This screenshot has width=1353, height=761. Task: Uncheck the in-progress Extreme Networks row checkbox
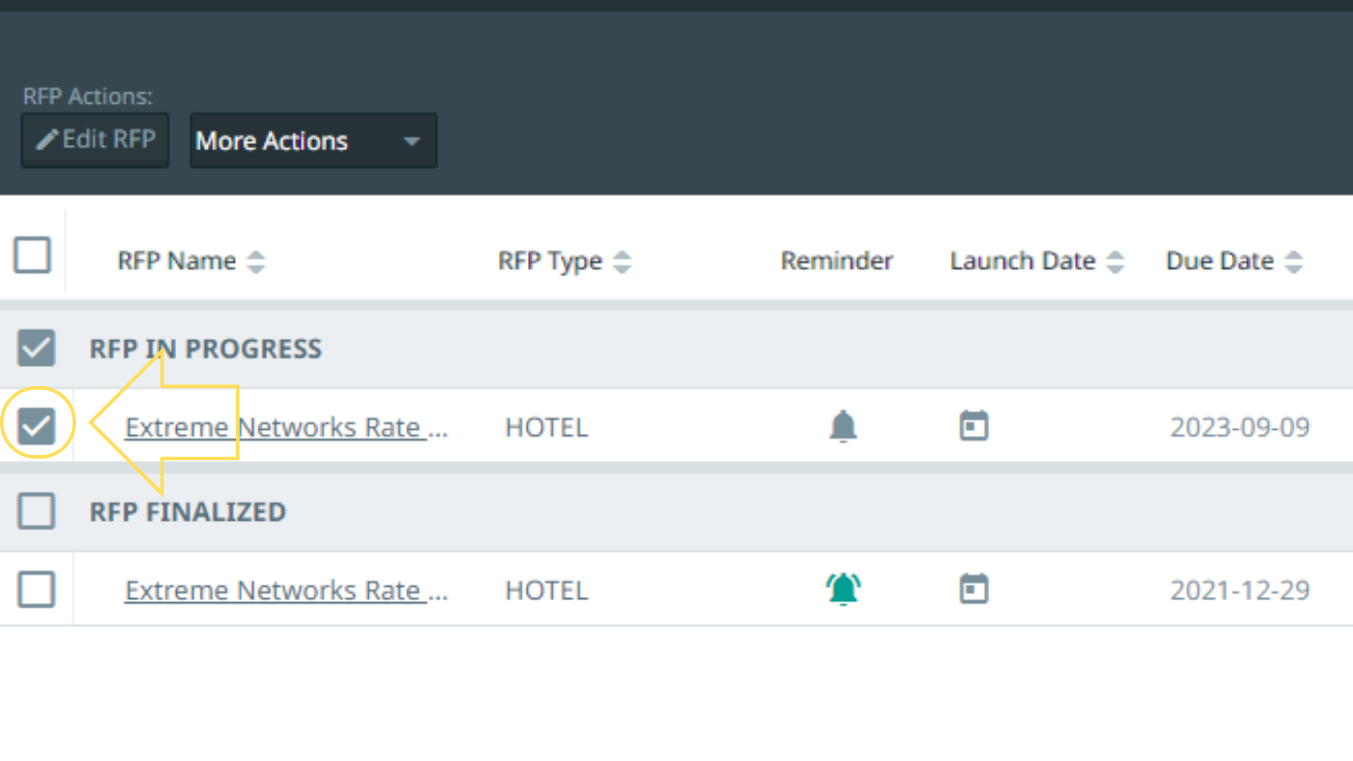(36, 426)
